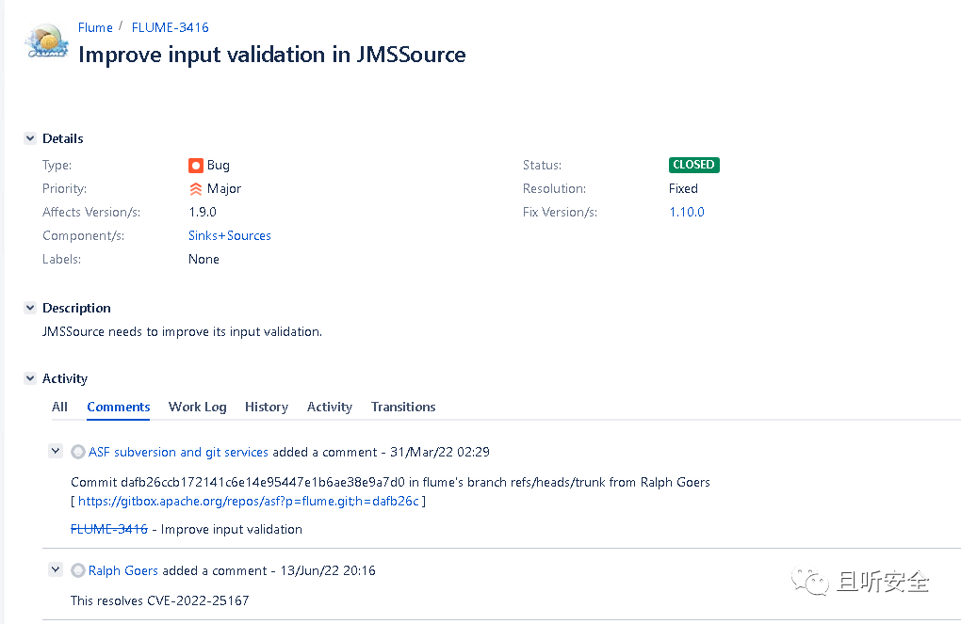
Task: Open the Flume project breadcrumb link
Action: coord(95,27)
